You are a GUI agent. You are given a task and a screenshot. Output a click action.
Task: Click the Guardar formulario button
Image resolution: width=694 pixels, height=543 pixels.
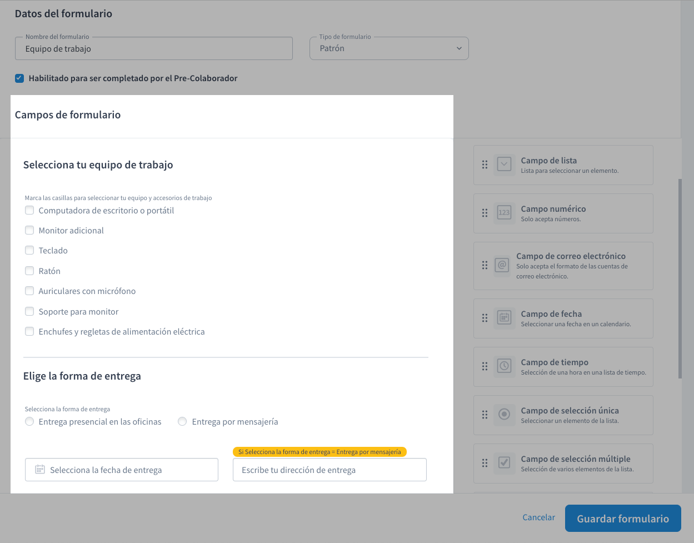[x=622, y=519]
